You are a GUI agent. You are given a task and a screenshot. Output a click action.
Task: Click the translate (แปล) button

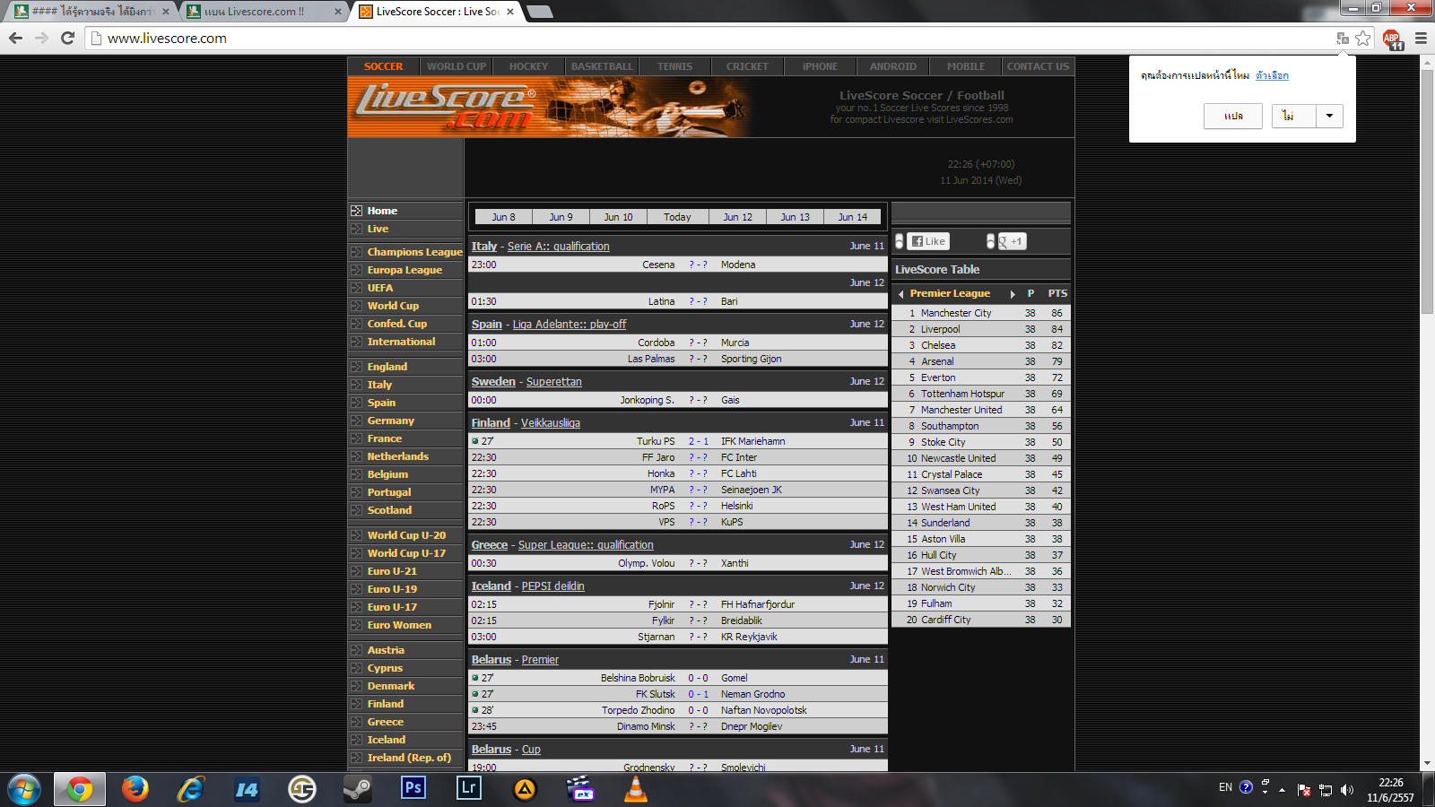[1233, 116]
